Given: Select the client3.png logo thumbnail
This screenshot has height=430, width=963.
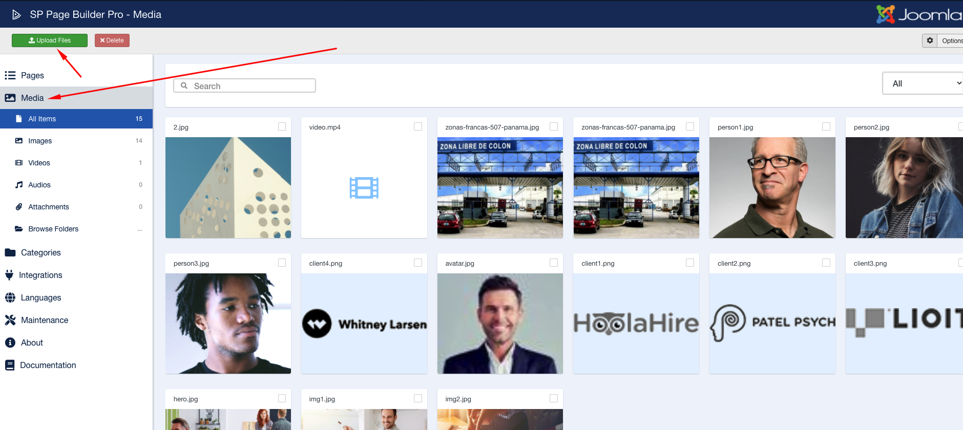Looking at the screenshot, I should [x=904, y=324].
